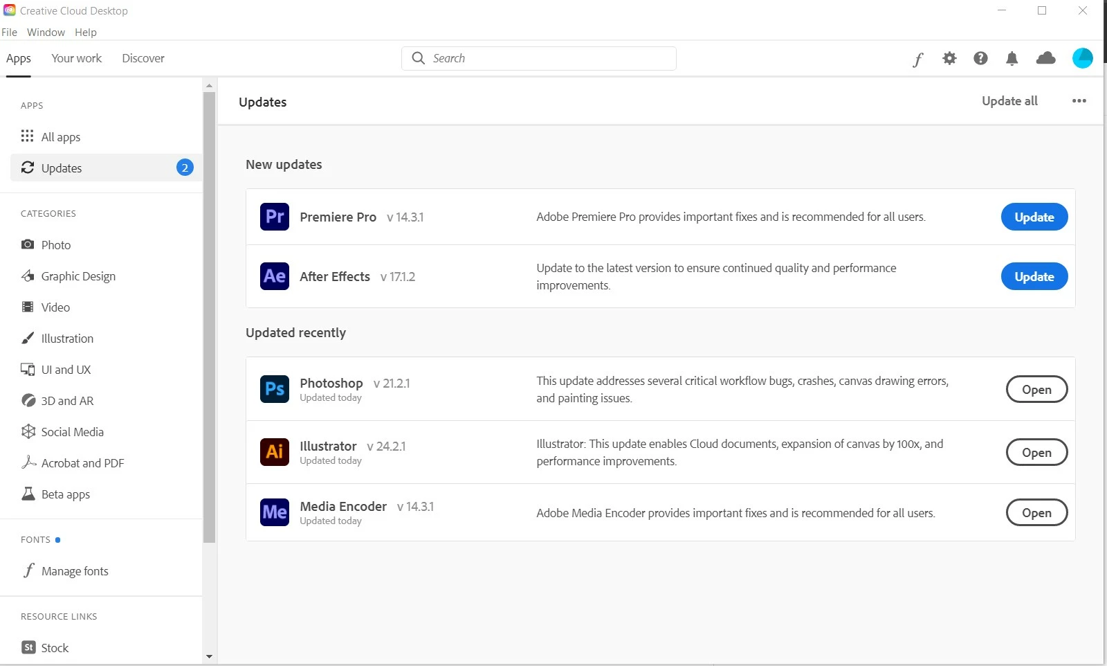The height and width of the screenshot is (666, 1107).
Task: Click Update all
Action: 1009,101
